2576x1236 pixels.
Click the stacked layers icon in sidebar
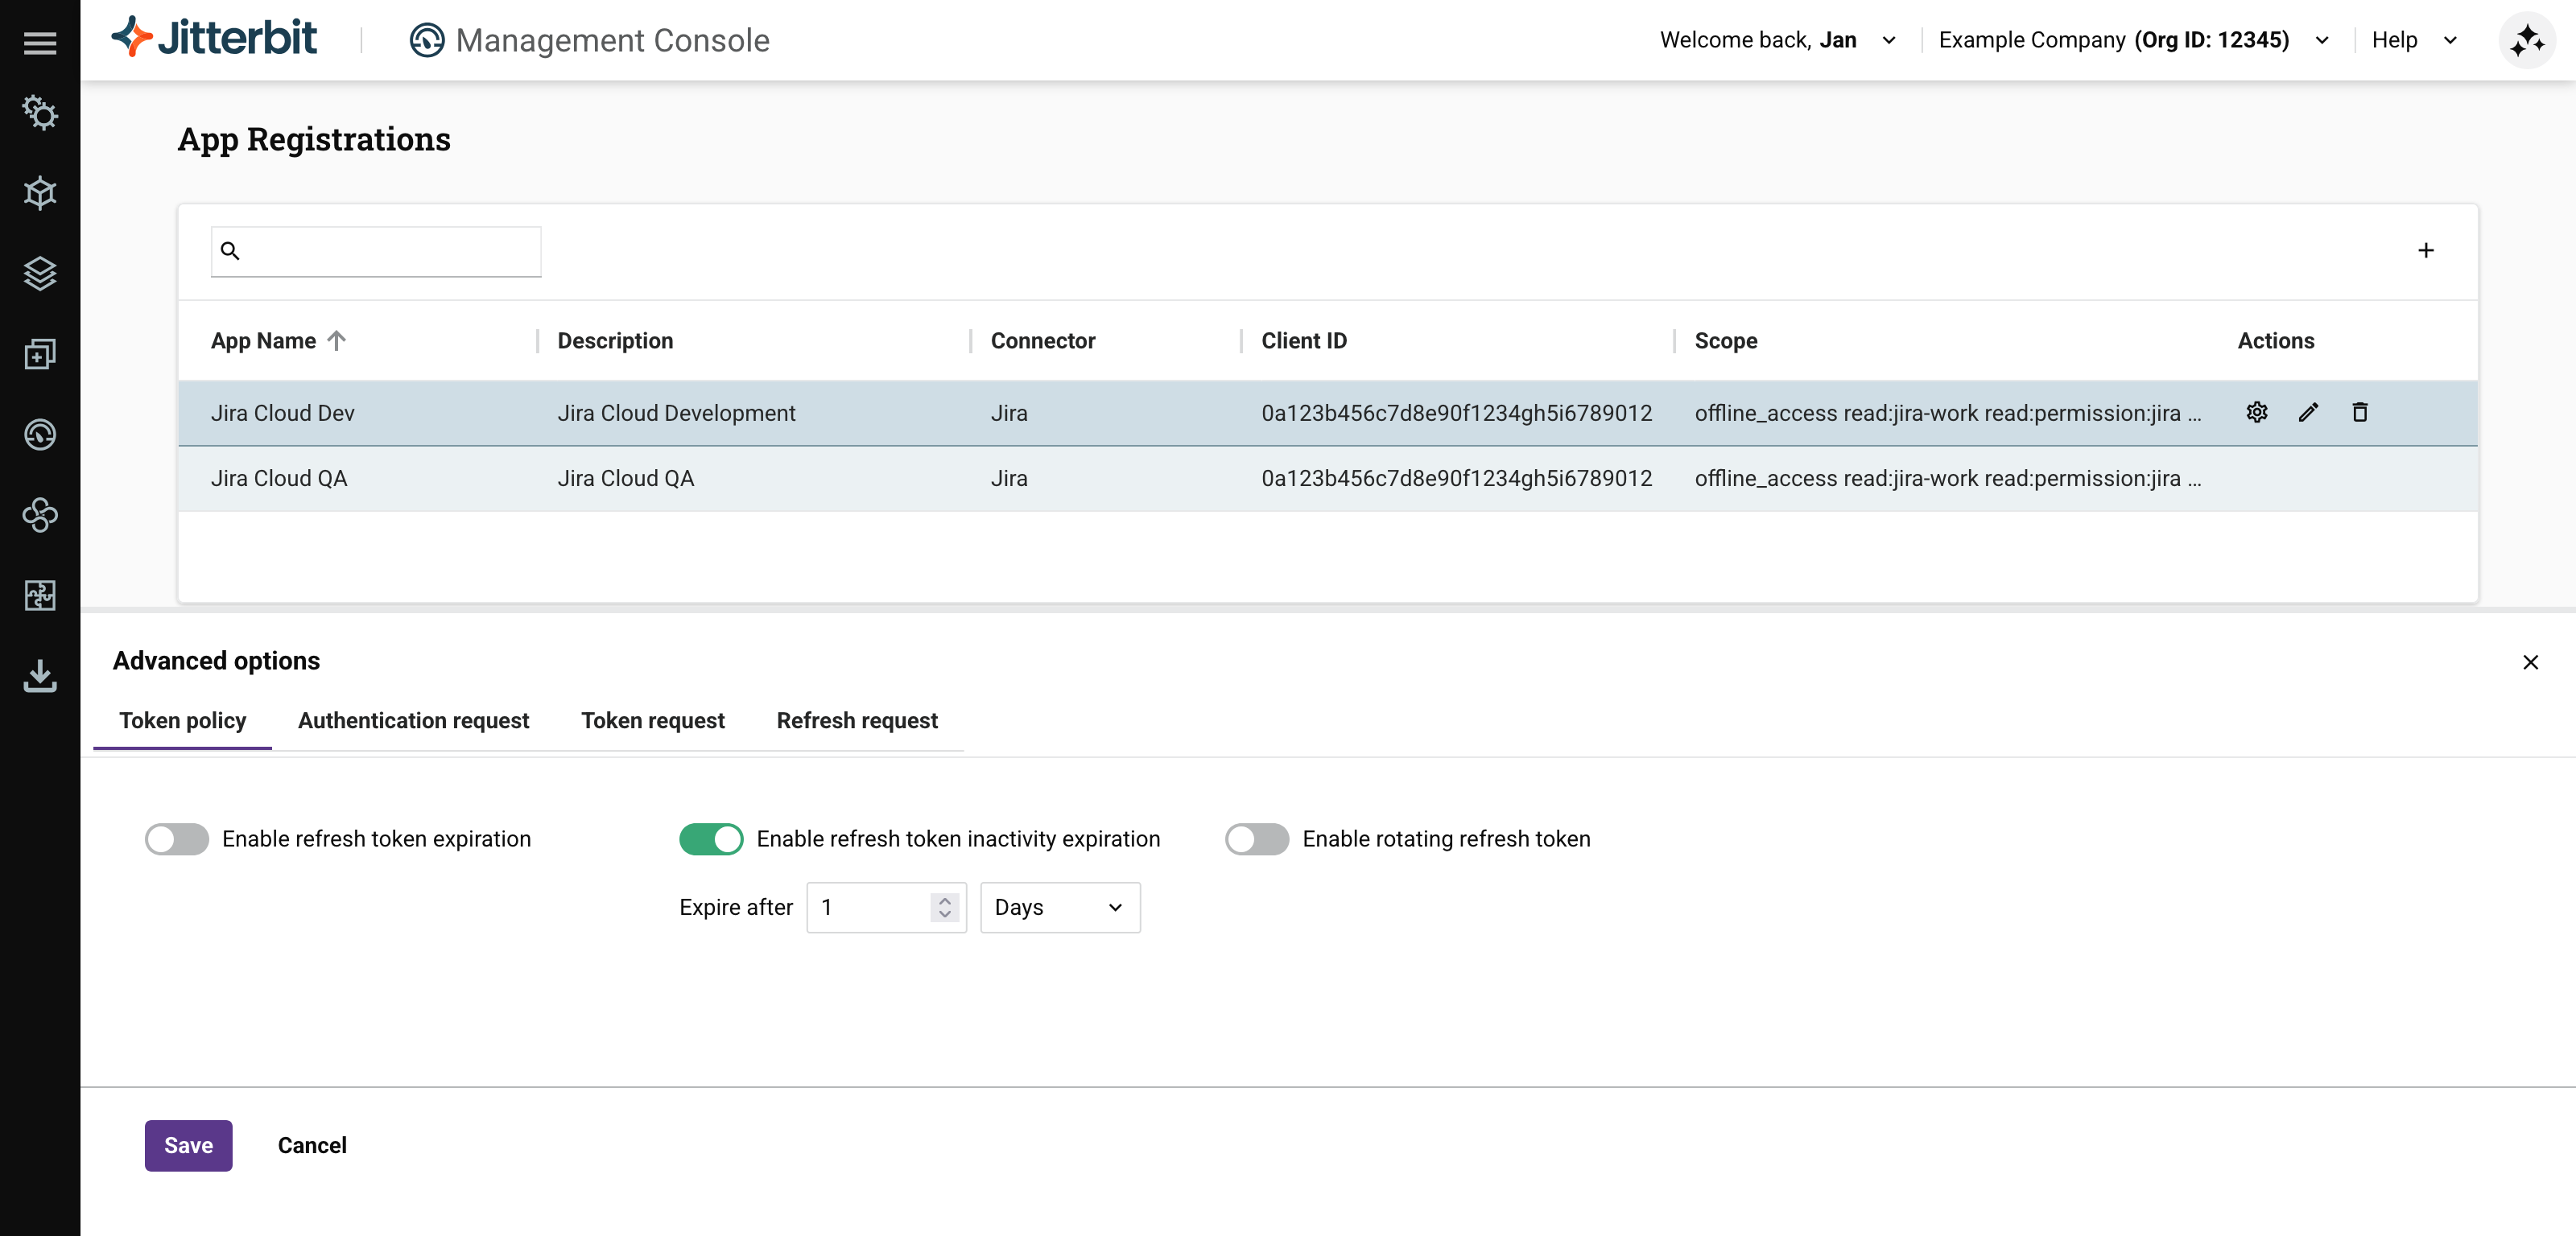click(40, 273)
